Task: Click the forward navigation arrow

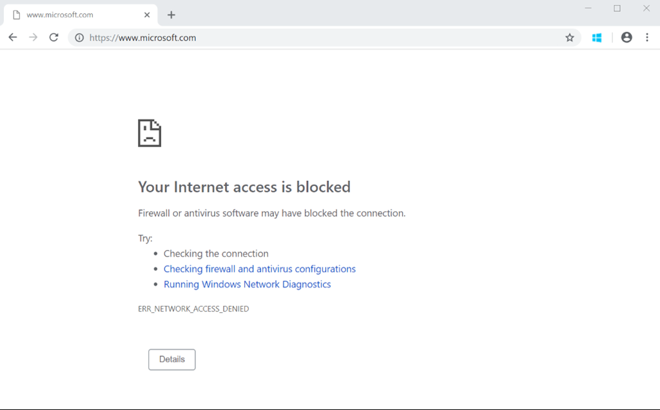Action: point(34,37)
